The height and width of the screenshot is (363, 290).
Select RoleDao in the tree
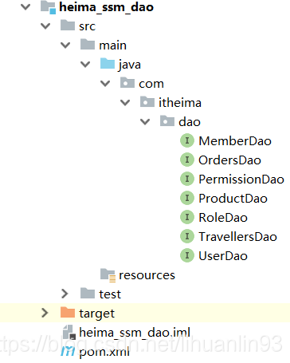(x=223, y=218)
